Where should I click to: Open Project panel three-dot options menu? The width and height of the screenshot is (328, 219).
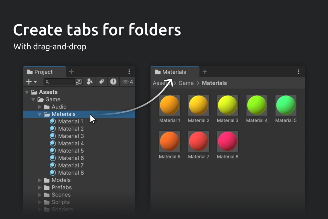(129, 72)
